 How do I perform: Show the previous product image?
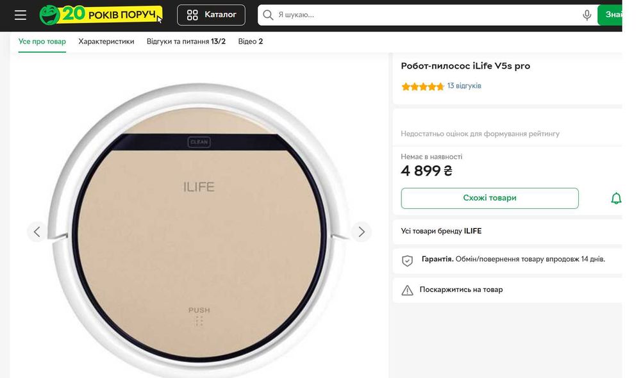click(37, 231)
